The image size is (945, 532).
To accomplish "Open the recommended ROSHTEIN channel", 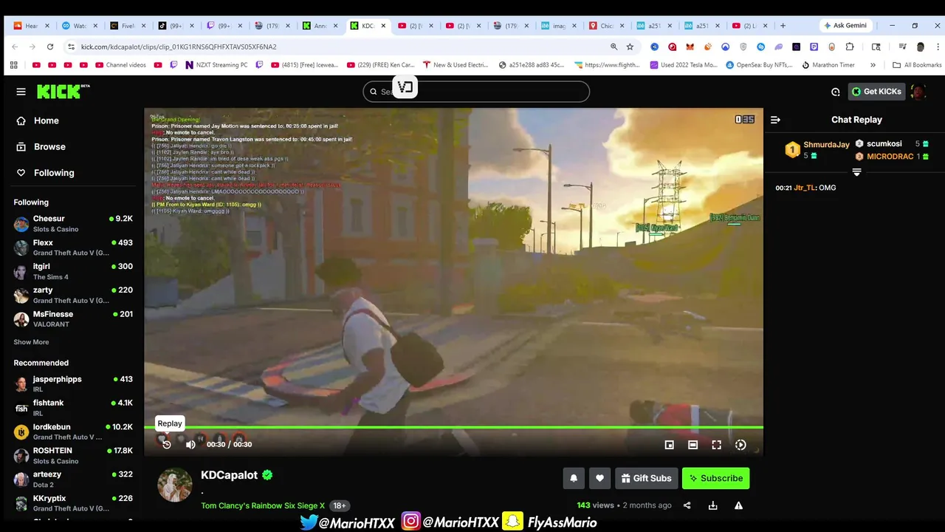I will [72, 455].
